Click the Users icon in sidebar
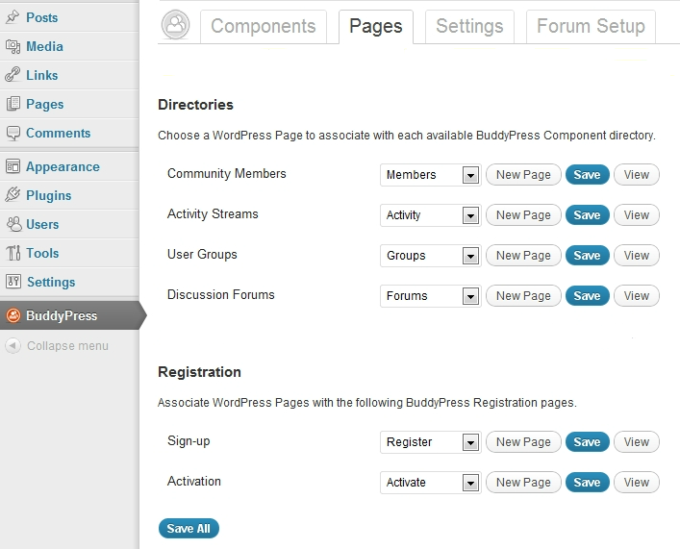The height and width of the screenshot is (549, 680). (x=13, y=224)
